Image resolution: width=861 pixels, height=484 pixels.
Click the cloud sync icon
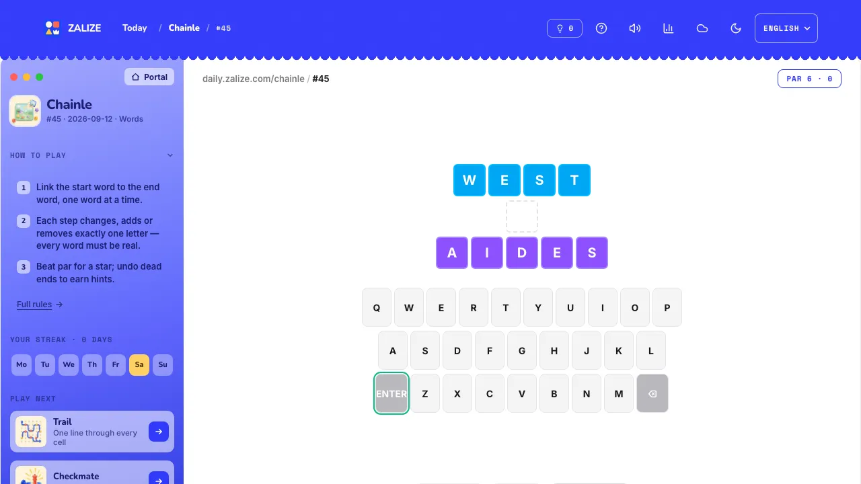(702, 28)
